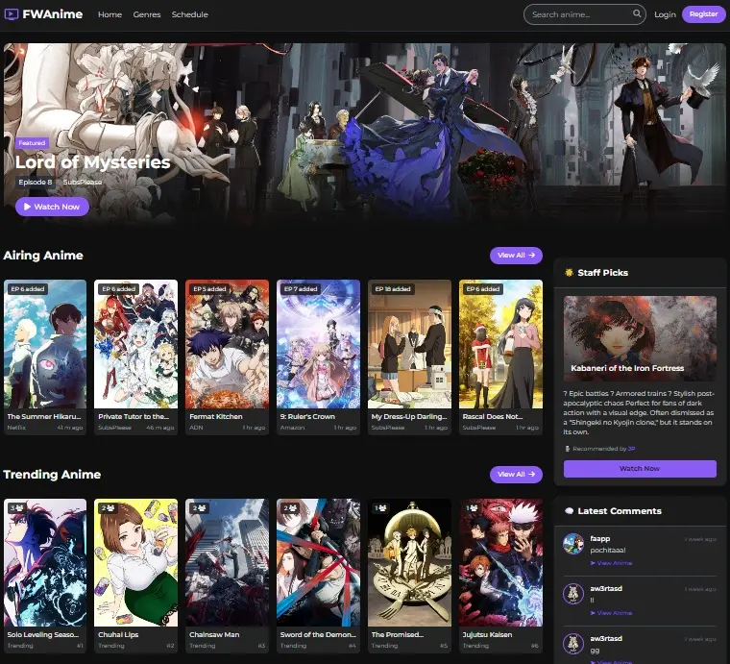Click the rank badge on Solo Leveling
Viewport: 730px width, 664px height.
point(17,508)
